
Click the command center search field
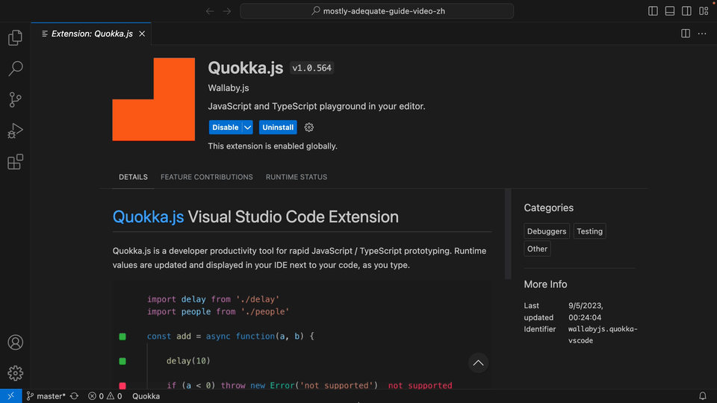coord(376,11)
